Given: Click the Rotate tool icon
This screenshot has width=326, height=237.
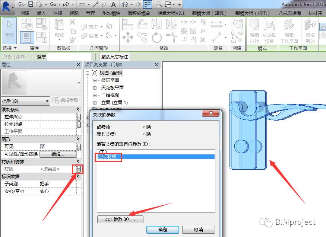Looking at the screenshot, I should point(156,38).
